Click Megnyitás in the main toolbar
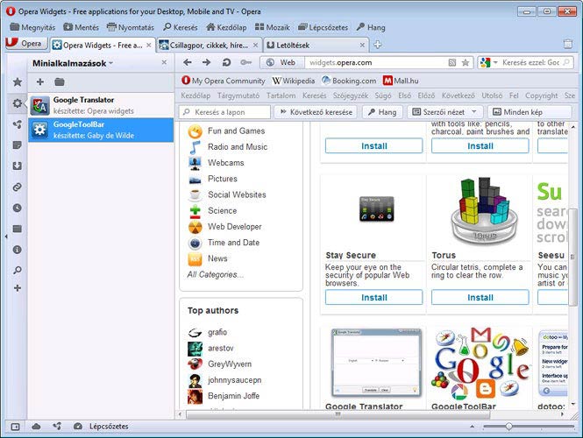Image resolution: width=583 pixels, height=438 pixels. [32, 27]
